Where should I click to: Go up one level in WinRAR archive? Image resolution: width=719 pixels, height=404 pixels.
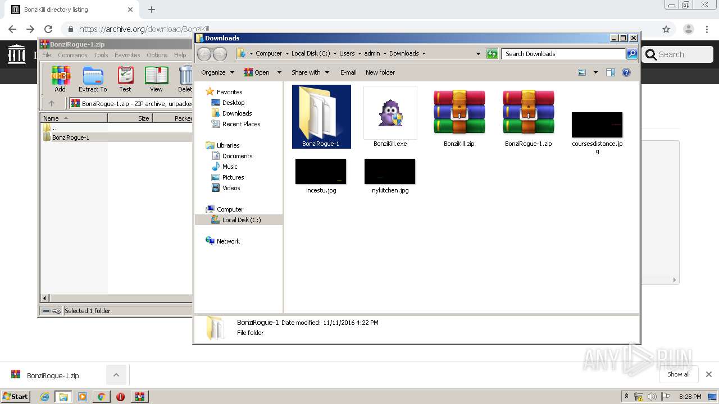(52, 103)
